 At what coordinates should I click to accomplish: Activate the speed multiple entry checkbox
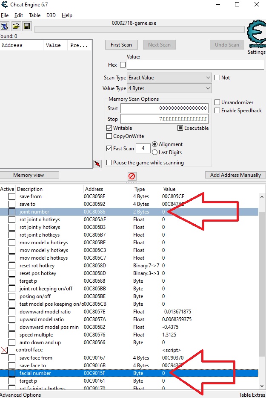click(12, 335)
